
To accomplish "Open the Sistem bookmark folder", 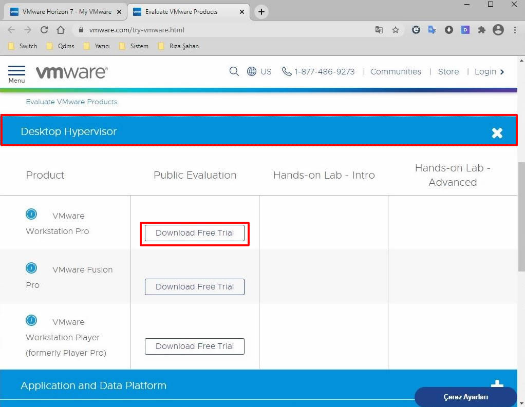I will [134, 46].
